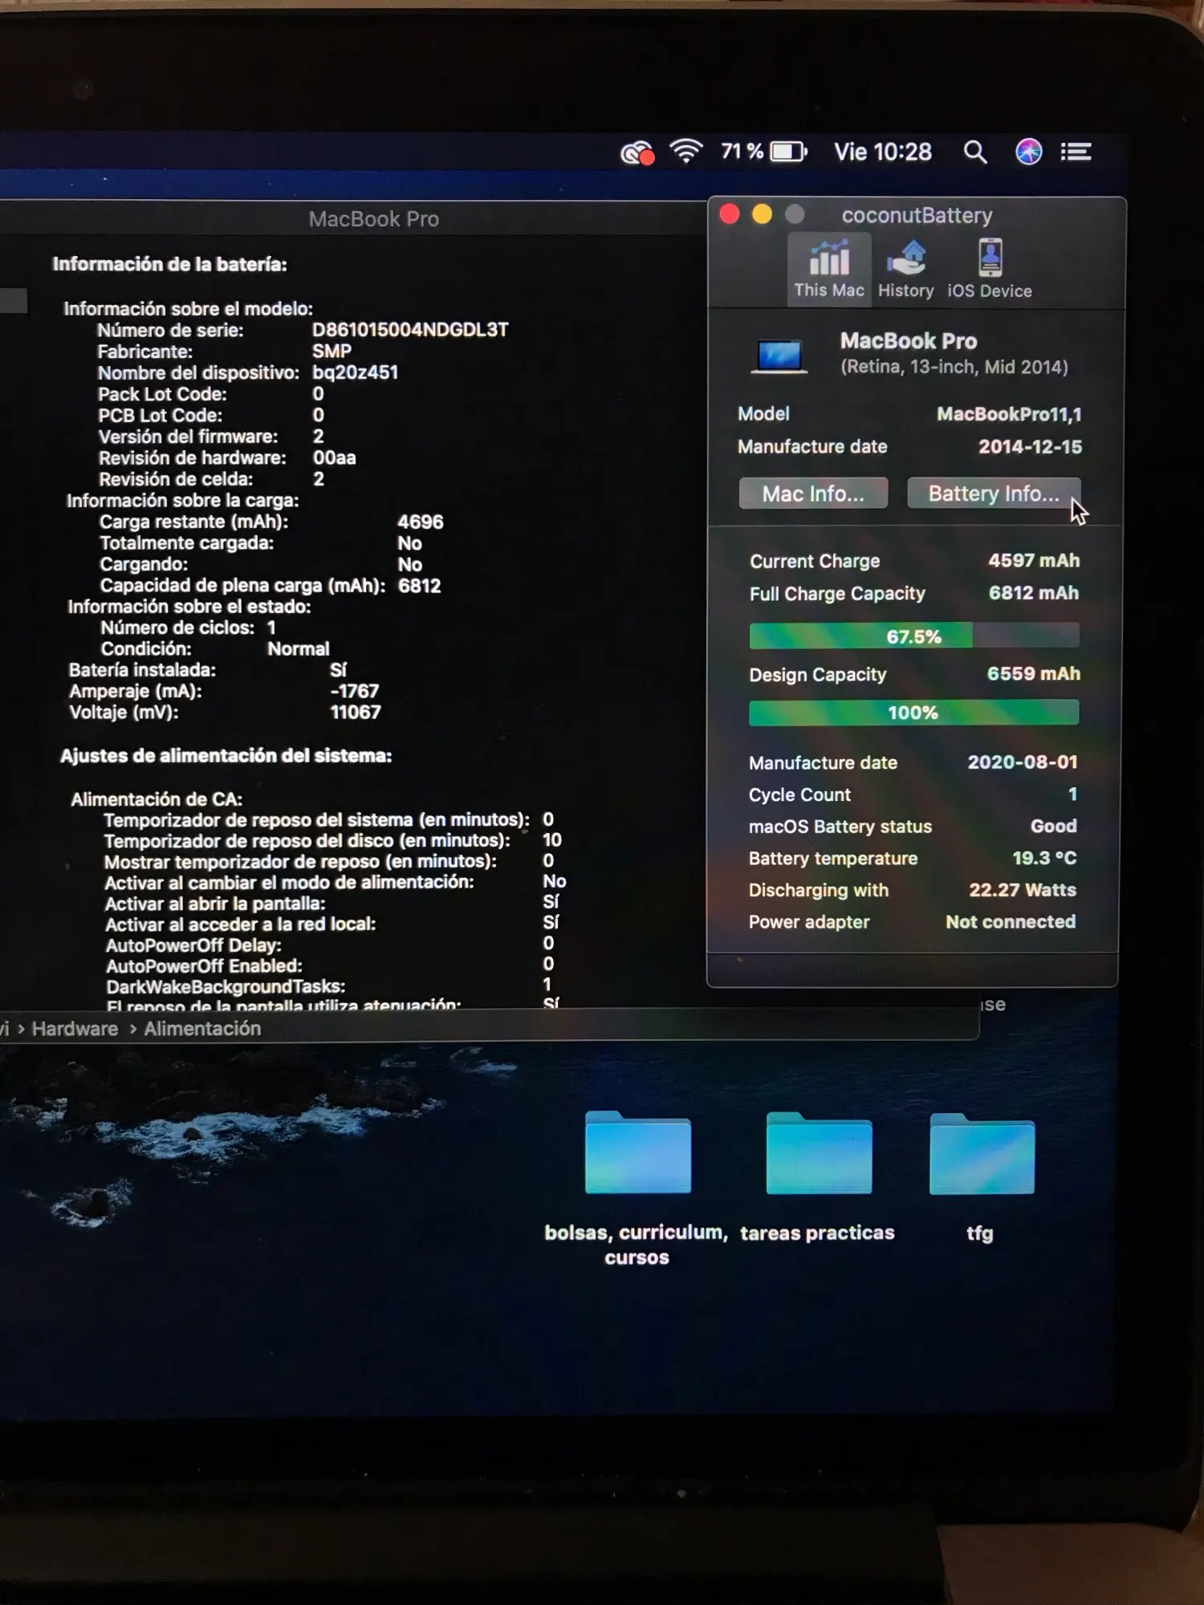
Task: Select the serial number D861015004NDGDL3T
Action: (x=410, y=330)
